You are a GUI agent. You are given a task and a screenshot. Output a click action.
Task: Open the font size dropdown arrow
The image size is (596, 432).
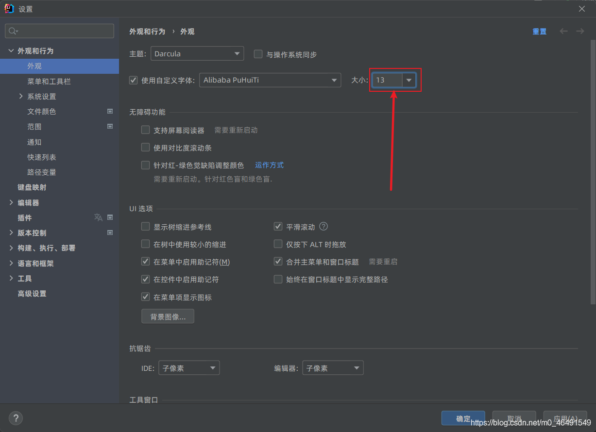coord(409,80)
